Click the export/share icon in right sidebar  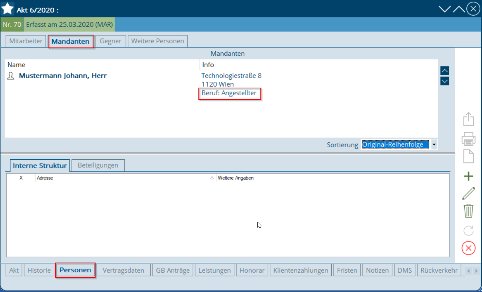tap(468, 119)
